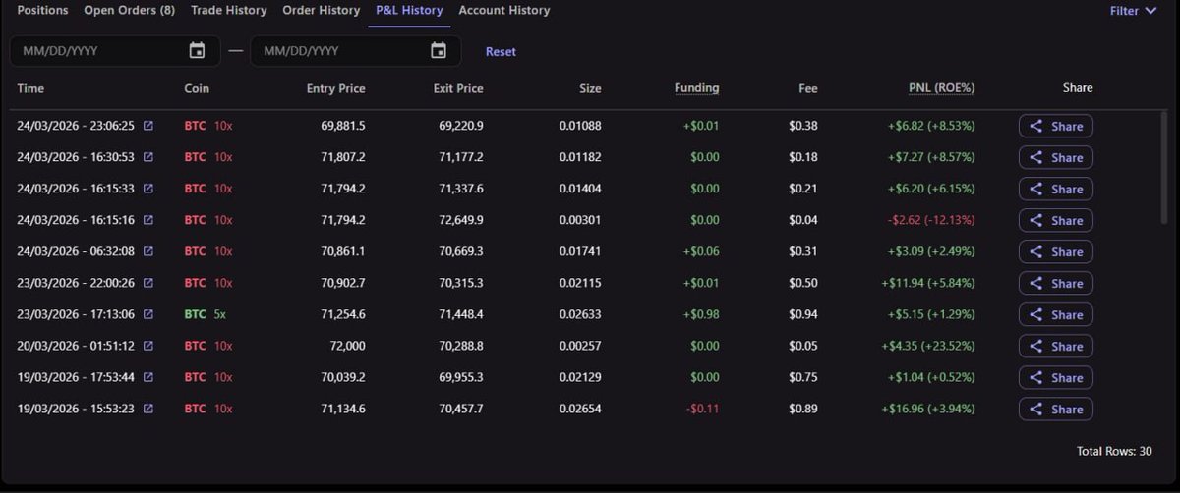Image resolution: width=1180 pixels, height=493 pixels.
Task: Open external link icon for 24/03/2026 16:30:53 trade
Action: coord(148,157)
